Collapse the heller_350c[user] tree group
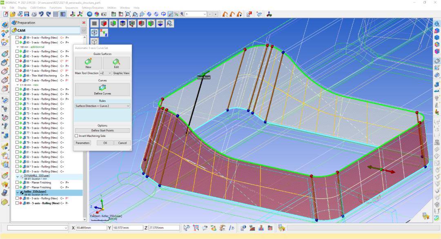Image resolution: width=441 pixels, height=239 pixels. click(x=17, y=191)
